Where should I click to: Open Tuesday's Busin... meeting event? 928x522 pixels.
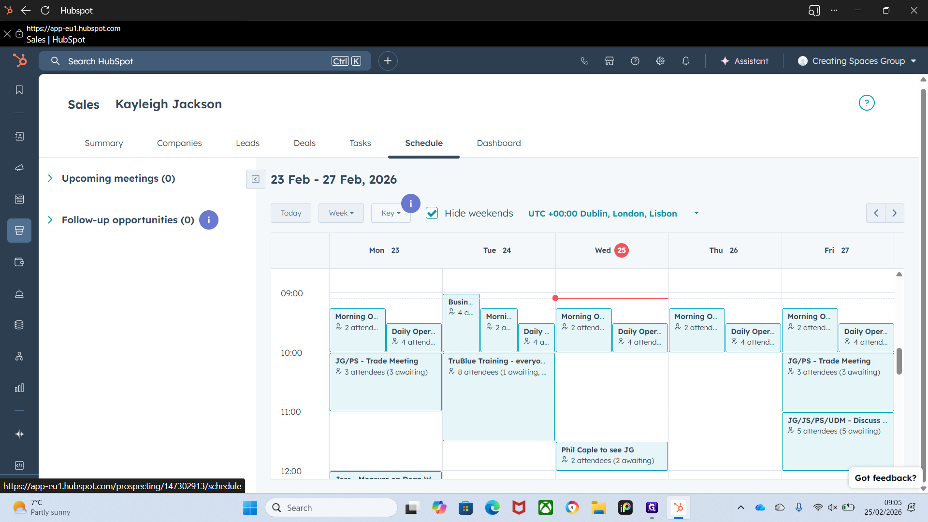point(461,323)
